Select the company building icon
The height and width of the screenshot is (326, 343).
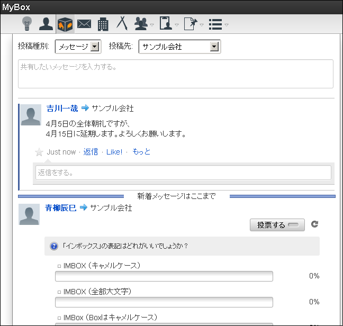coord(103,24)
